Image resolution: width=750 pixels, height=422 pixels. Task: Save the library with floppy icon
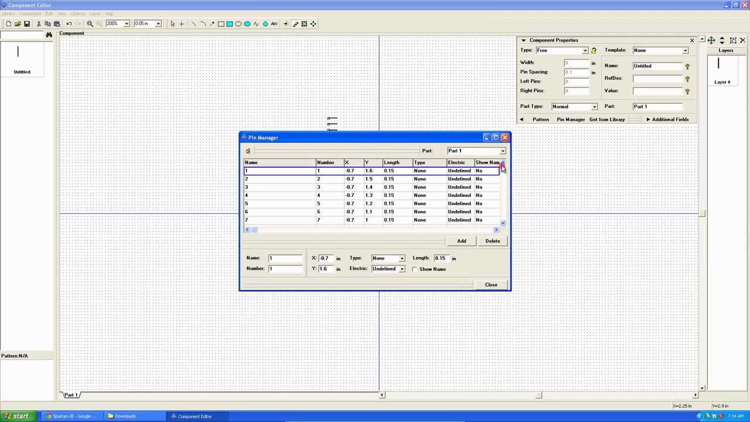tap(26, 23)
